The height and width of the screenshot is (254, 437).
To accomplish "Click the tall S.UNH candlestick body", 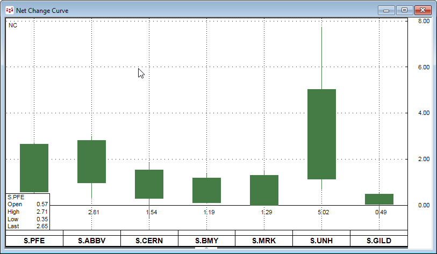I will tap(321, 134).
